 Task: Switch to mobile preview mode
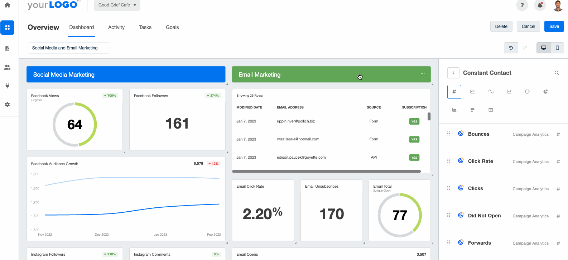click(557, 48)
